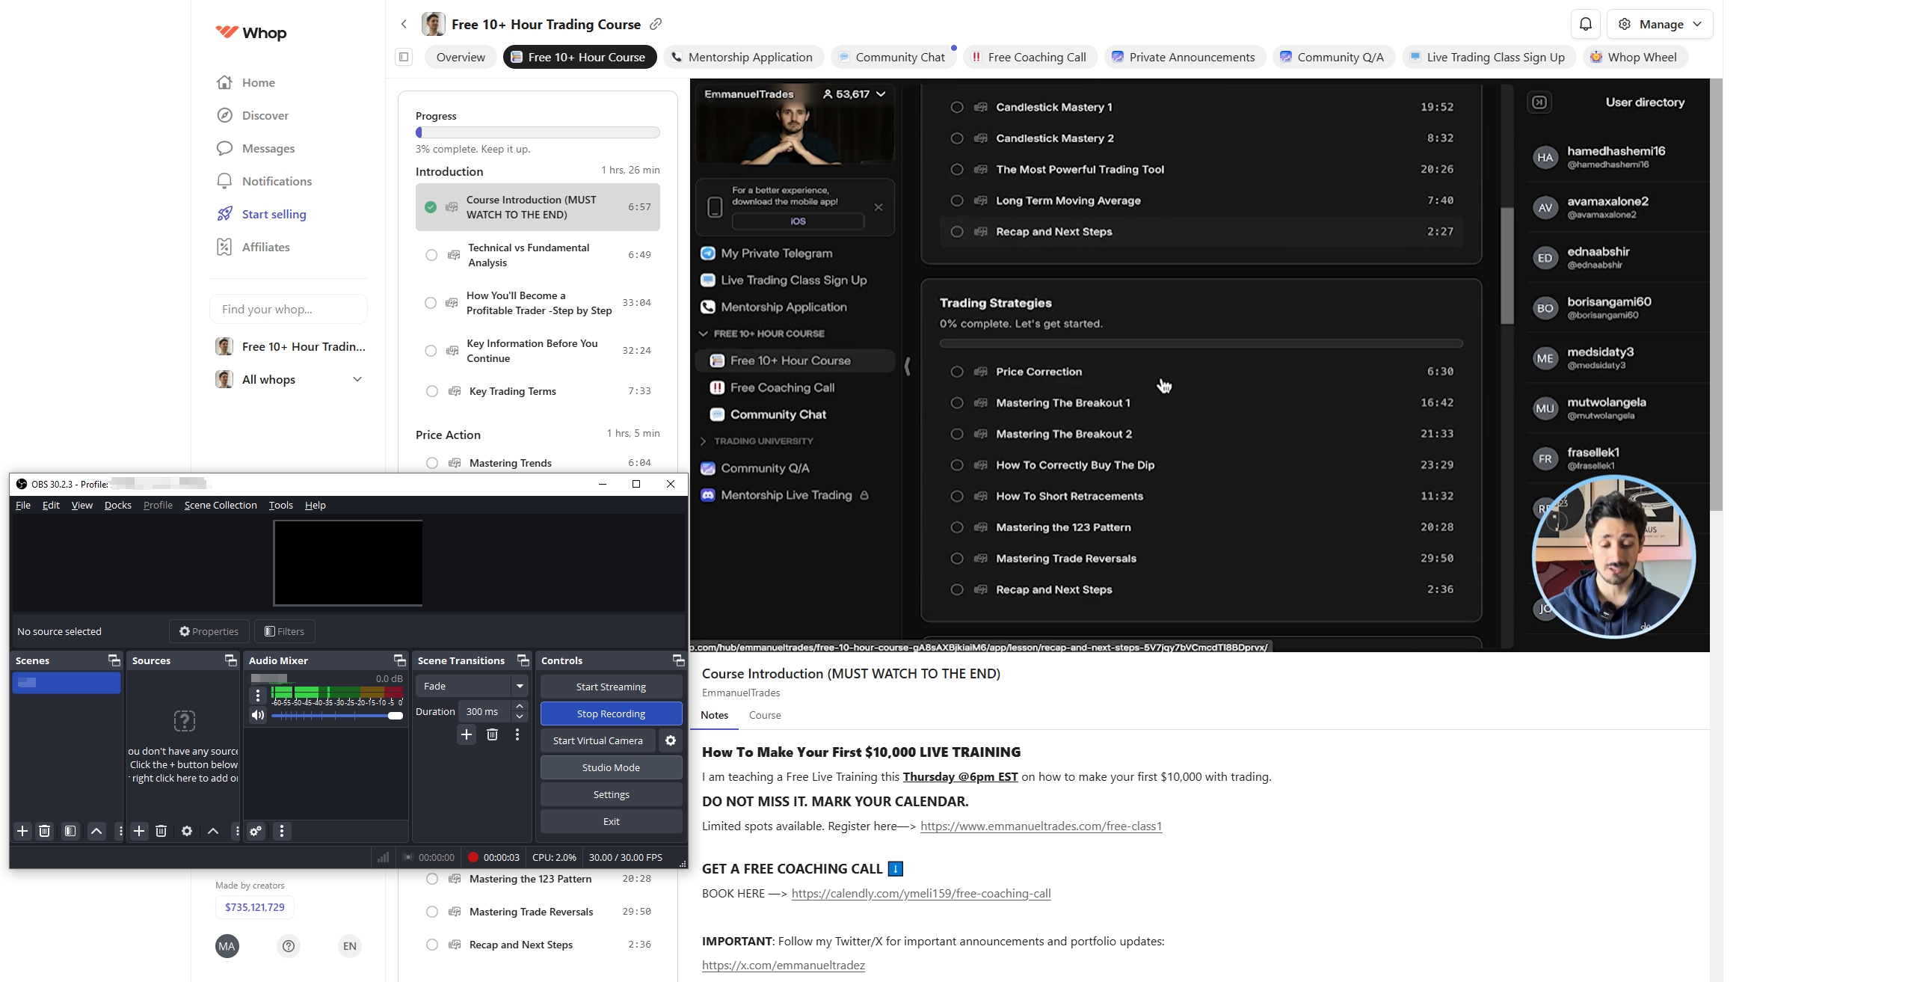Decrease transition duration with down arrow
Screen dimensions: 1914x982
(x=520, y=716)
